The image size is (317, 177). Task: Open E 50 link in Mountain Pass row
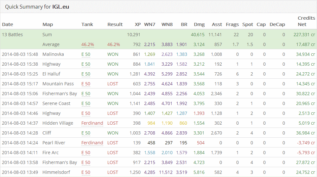[86, 84]
